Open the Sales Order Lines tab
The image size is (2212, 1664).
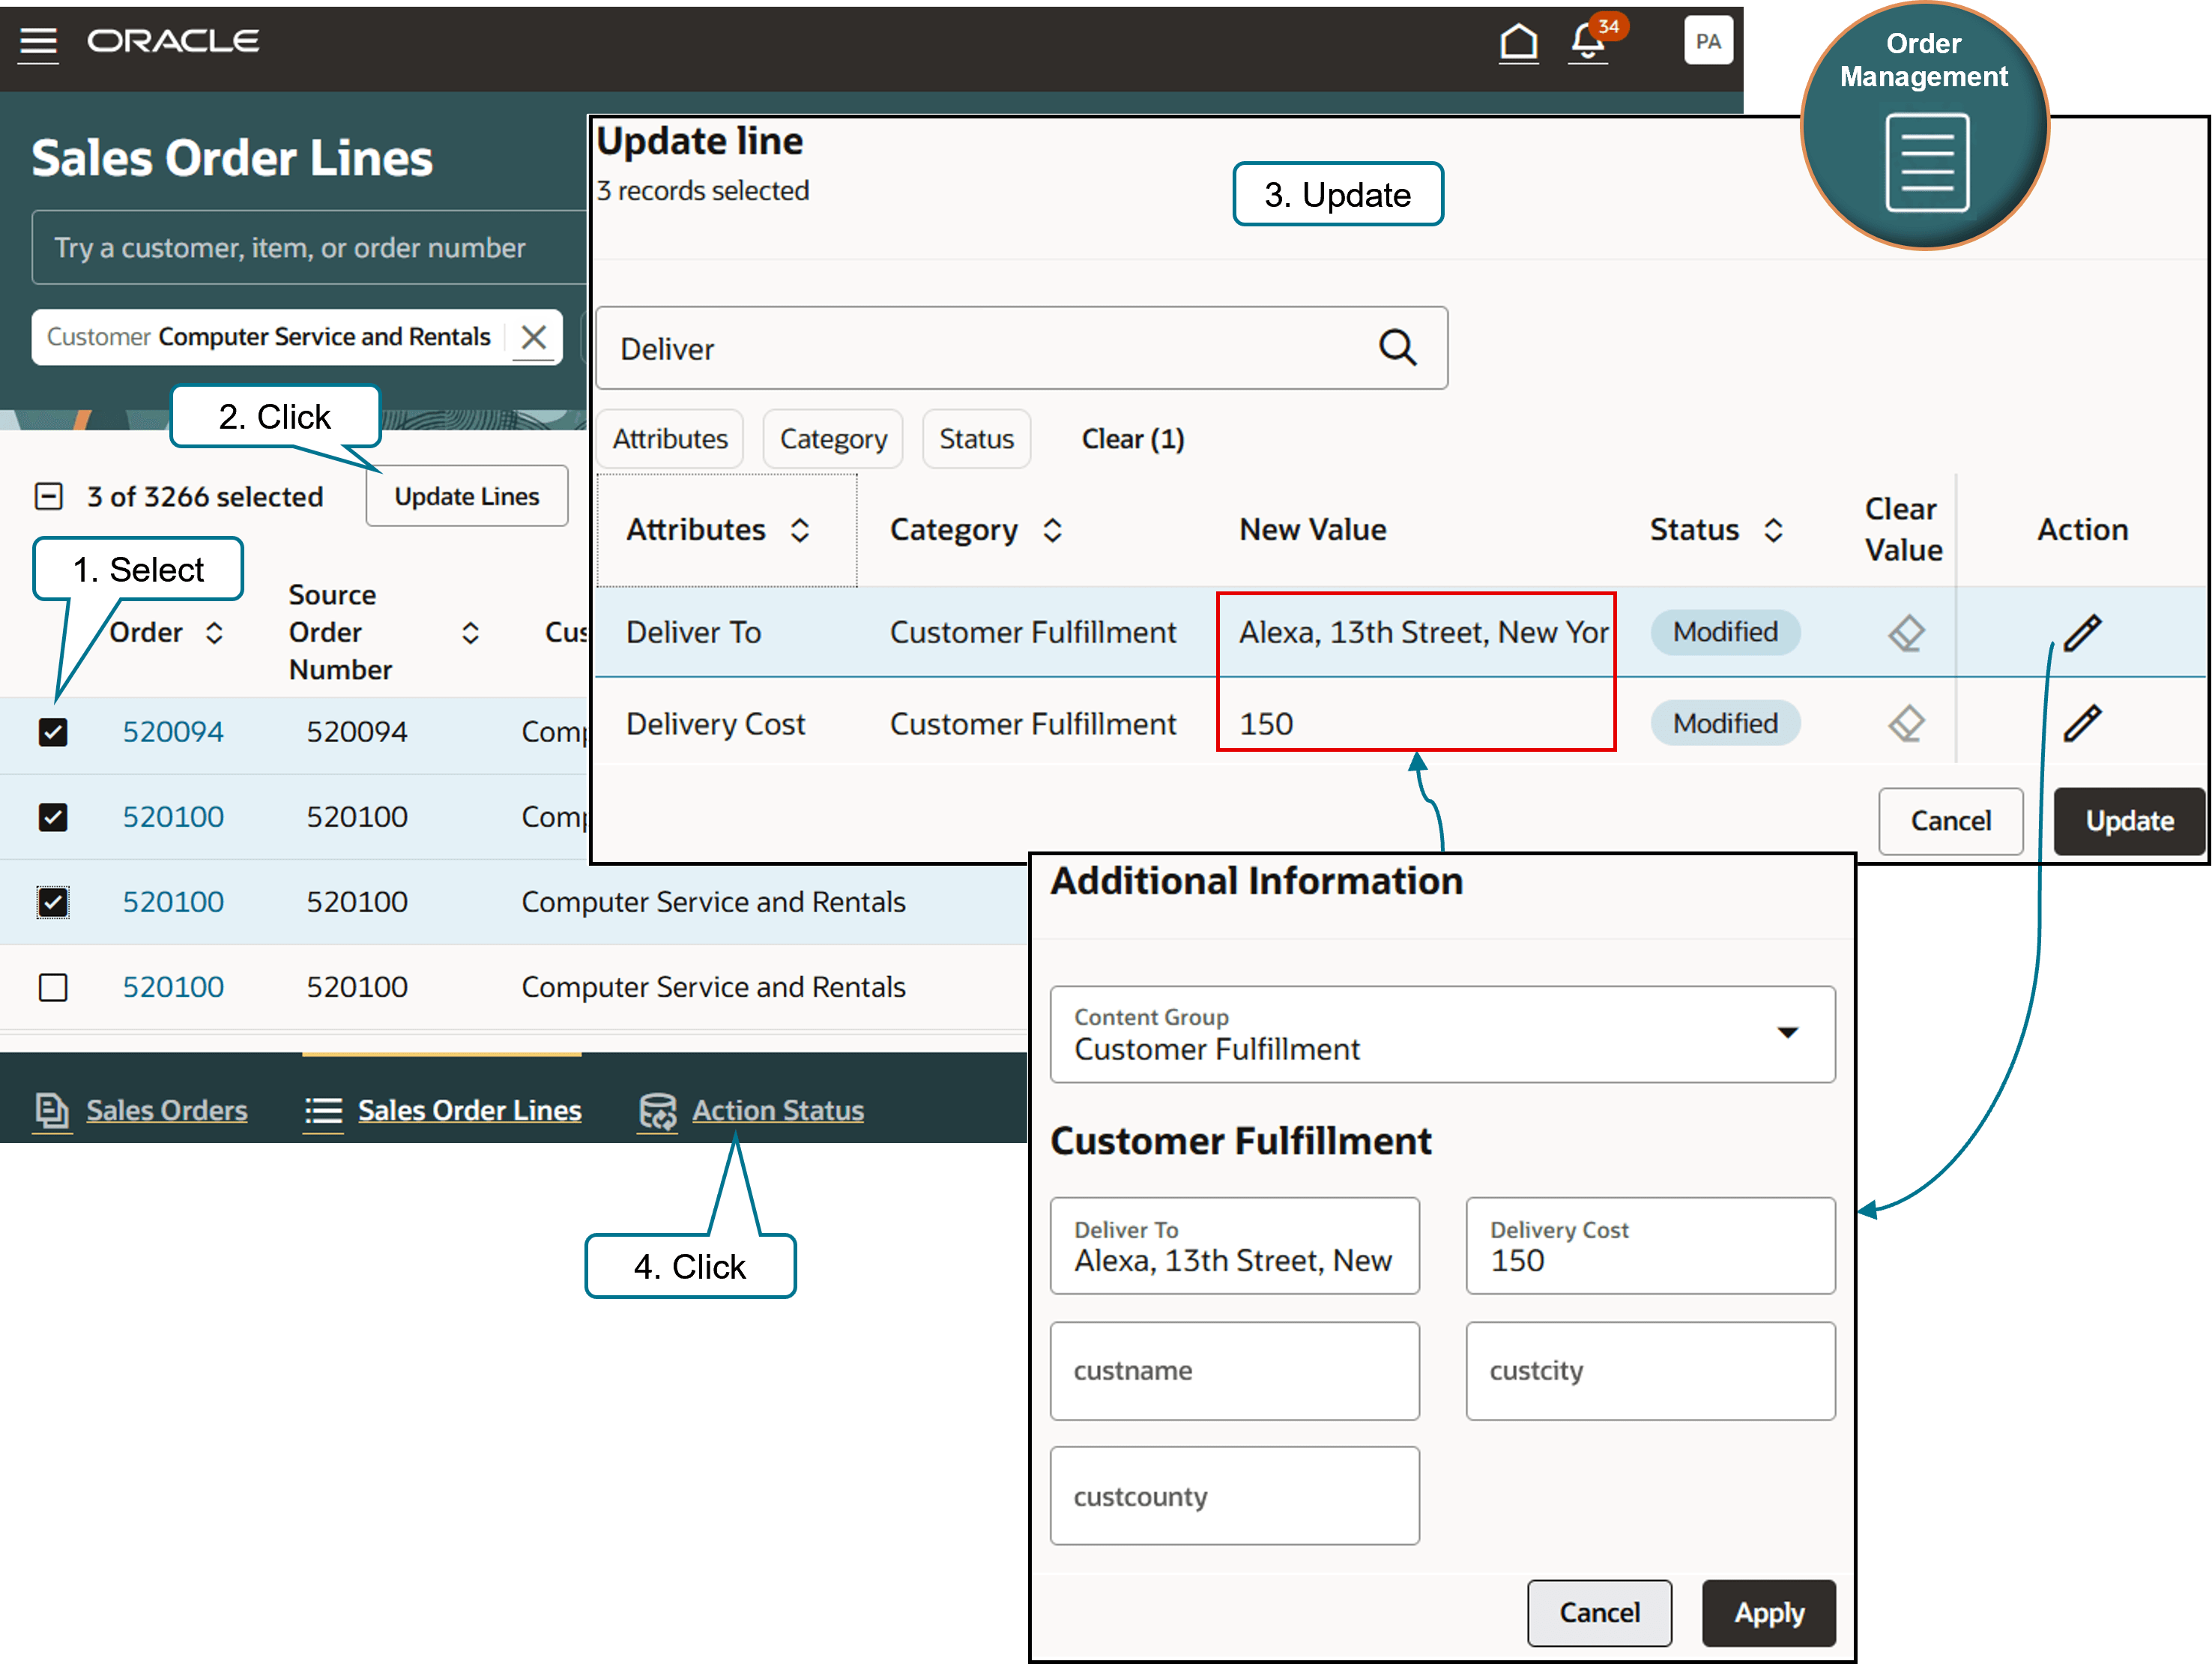(x=470, y=1111)
